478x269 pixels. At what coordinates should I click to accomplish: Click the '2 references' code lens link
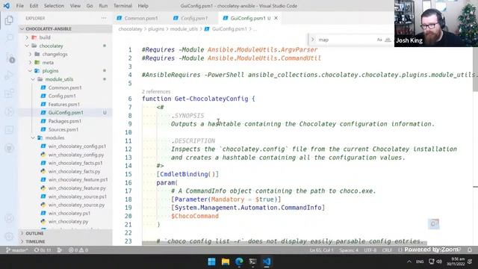point(156,91)
